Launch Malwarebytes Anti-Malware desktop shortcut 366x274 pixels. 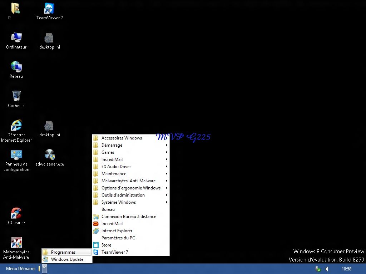click(x=16, y=243)
